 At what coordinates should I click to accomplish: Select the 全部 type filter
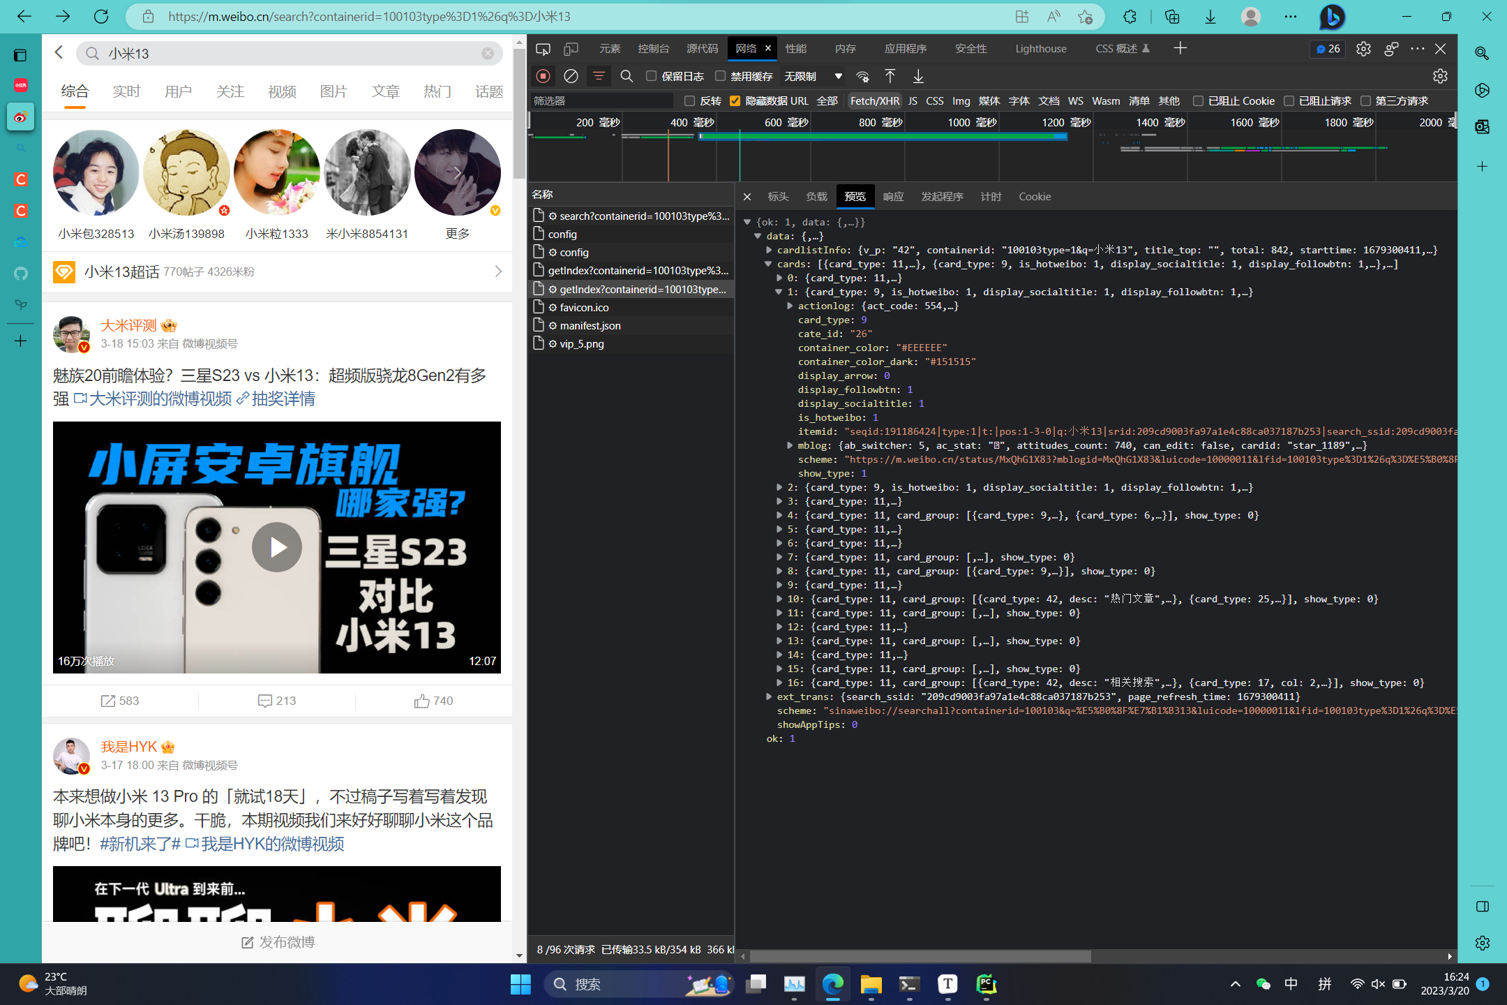coord(827,101)
